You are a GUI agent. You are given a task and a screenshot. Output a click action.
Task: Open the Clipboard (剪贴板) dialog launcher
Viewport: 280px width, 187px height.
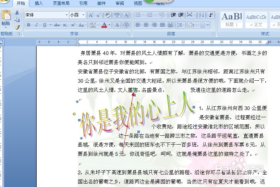pos(19,34)
